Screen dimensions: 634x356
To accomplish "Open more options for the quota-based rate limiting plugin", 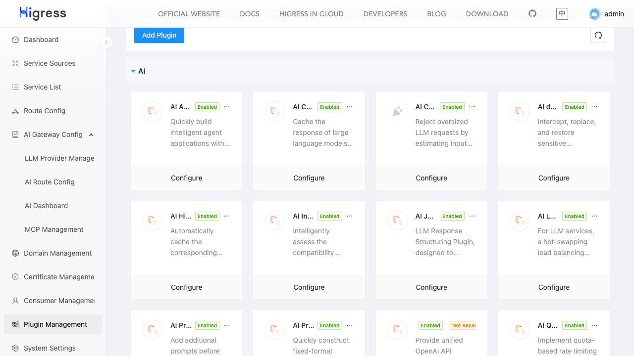I will click(594, 325).
